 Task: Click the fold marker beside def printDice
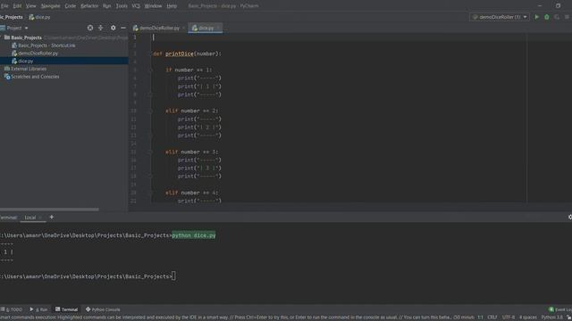[x=150, y=53]
